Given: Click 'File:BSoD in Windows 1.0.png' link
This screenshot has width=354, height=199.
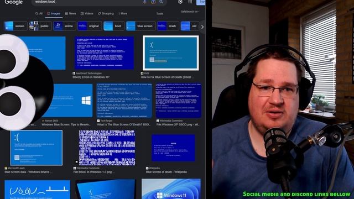Looking at the screenshot, I should coord(93,172).
